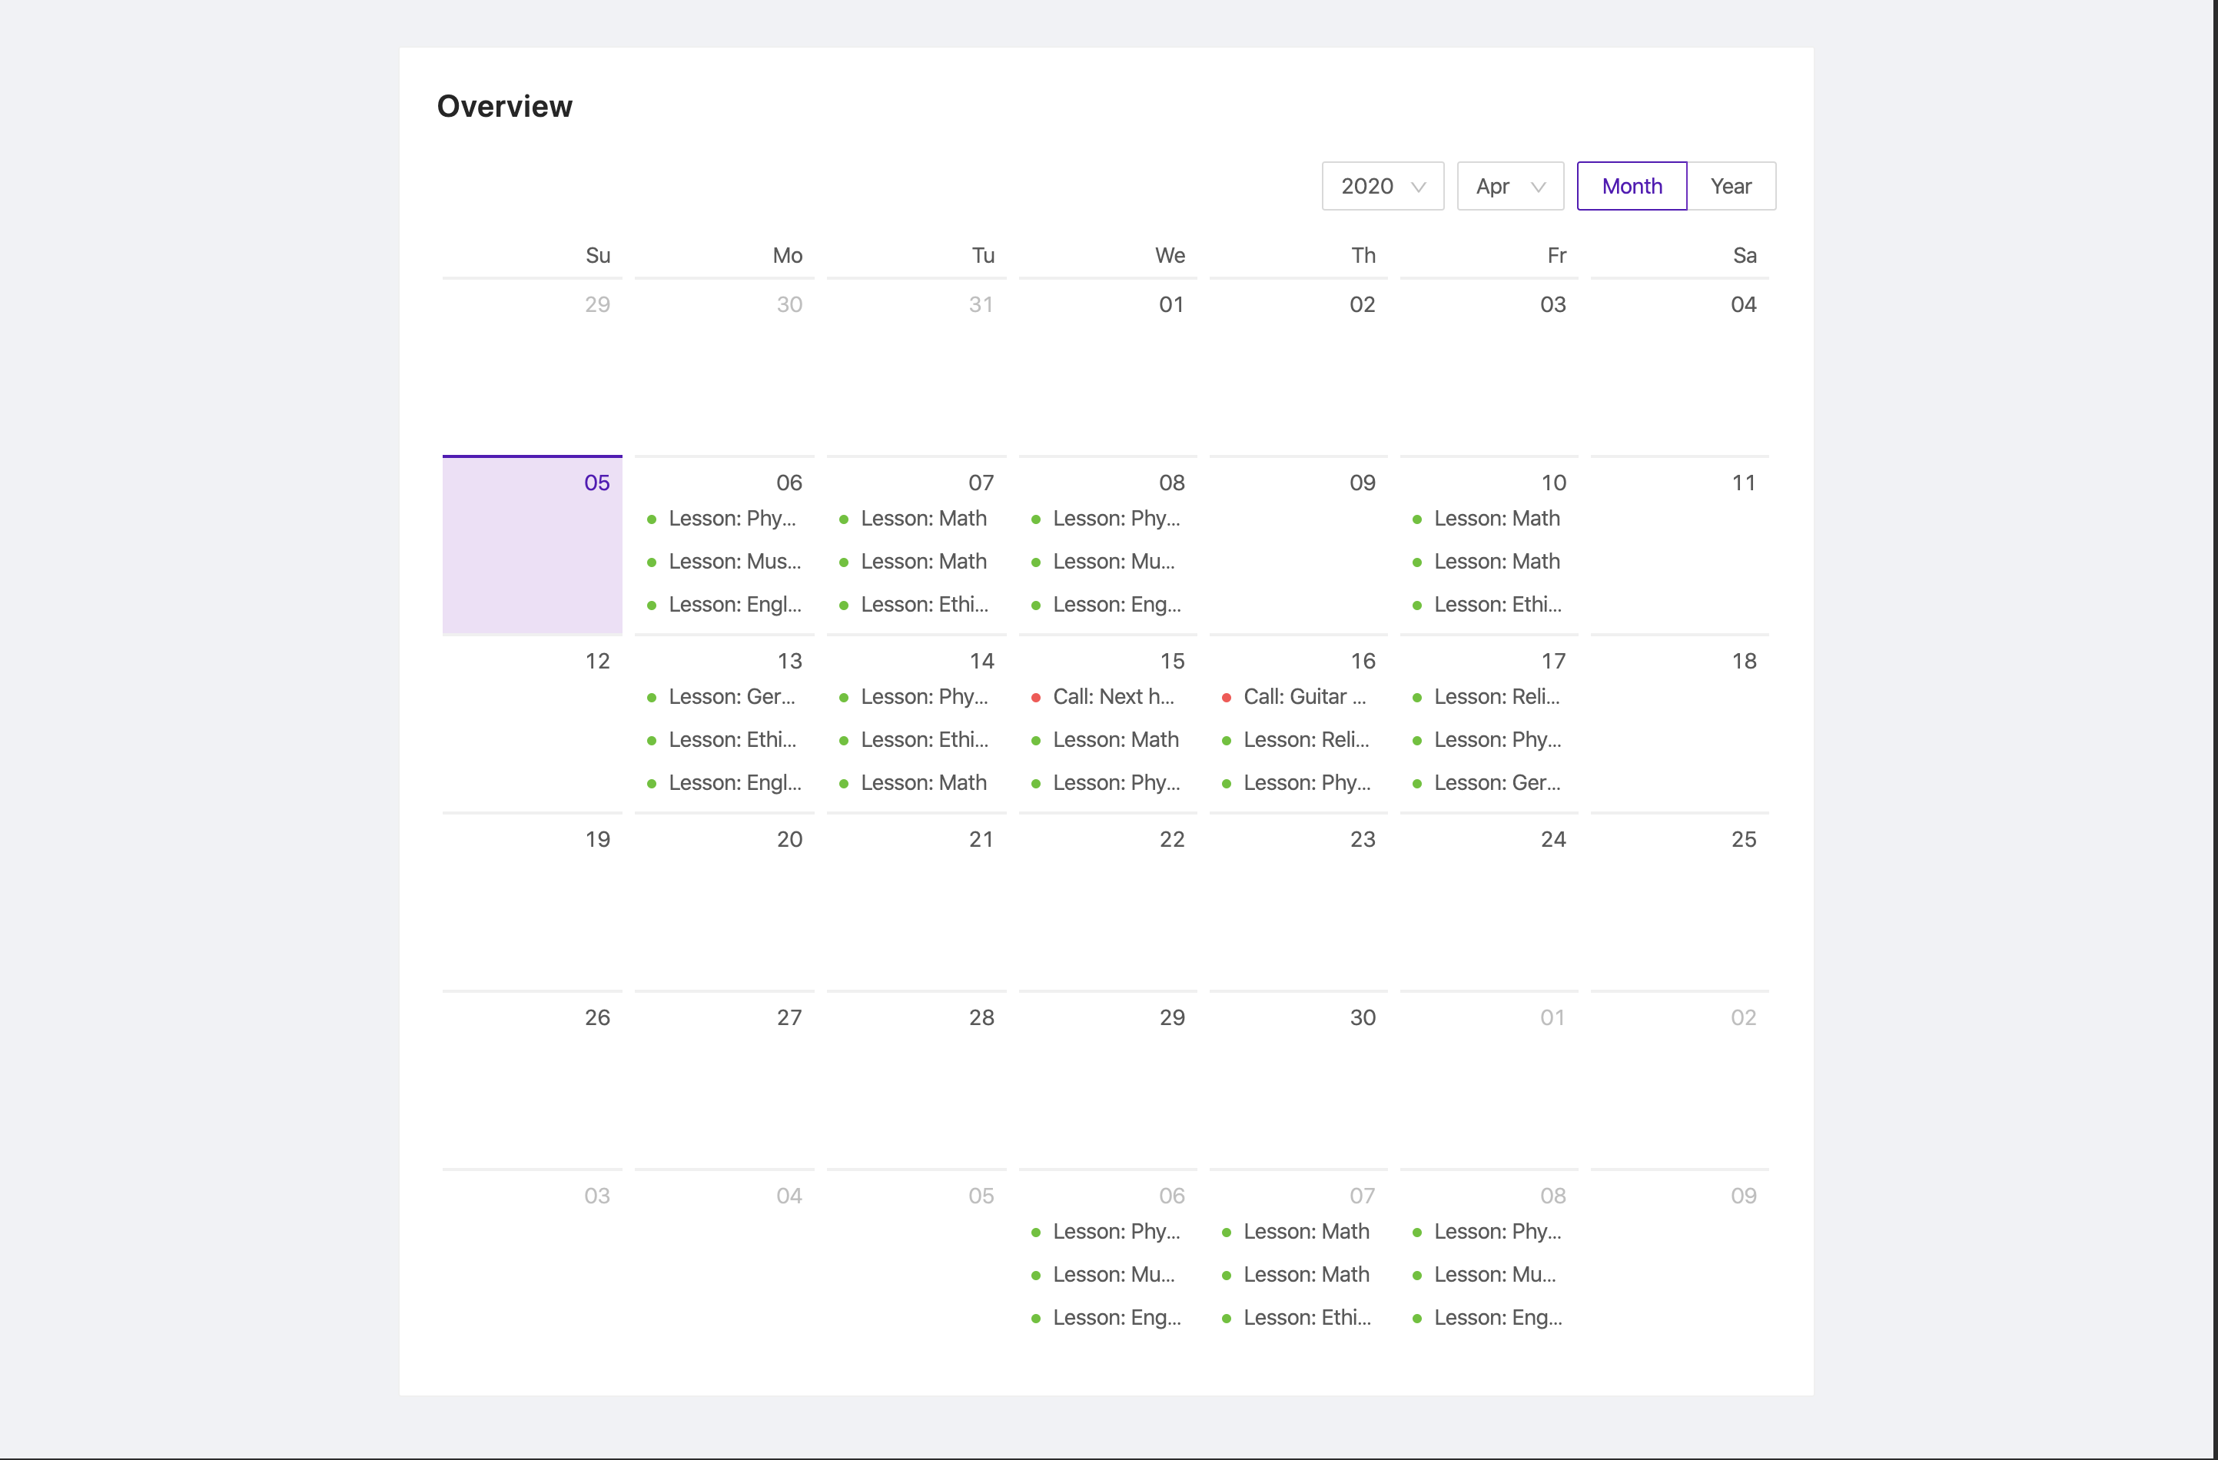Choose date 22 in the calendar
The width and height of the screenshot is (2218, 1460).
[1108, 901]
